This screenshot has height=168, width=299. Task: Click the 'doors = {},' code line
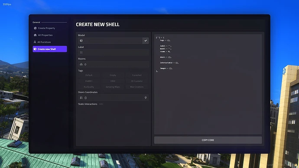coord(166,57)
